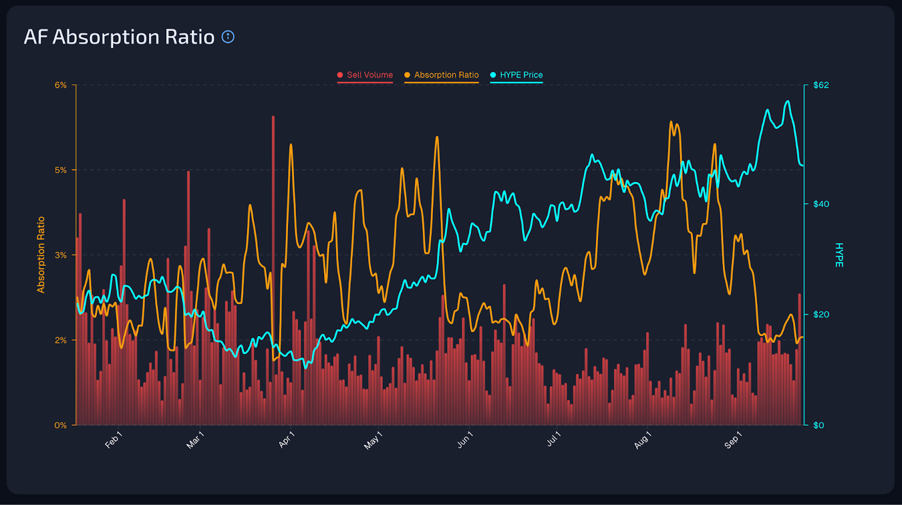Click the 0% left axis label
The width and height of the screenshot is (902, 505).
[60, 425]
